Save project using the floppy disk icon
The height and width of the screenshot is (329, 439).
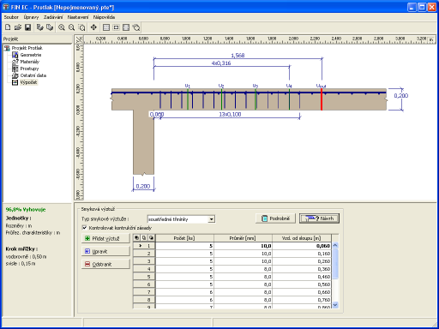point(27,27)
